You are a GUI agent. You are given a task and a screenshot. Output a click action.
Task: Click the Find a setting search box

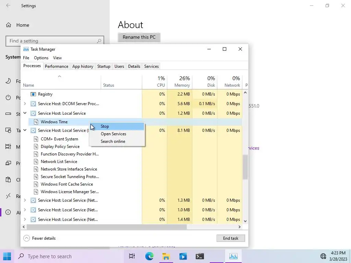(55, 41)
